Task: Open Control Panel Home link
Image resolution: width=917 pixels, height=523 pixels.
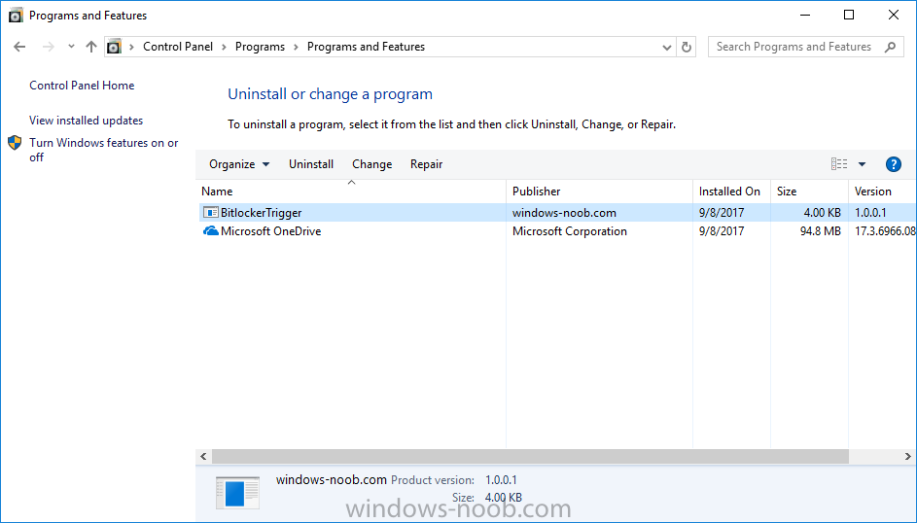Action: [x=82, y=86]
